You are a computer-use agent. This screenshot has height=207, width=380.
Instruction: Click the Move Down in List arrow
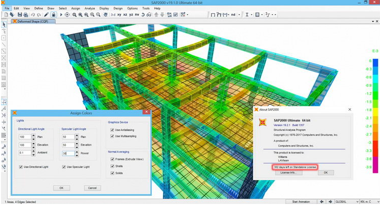162,15
